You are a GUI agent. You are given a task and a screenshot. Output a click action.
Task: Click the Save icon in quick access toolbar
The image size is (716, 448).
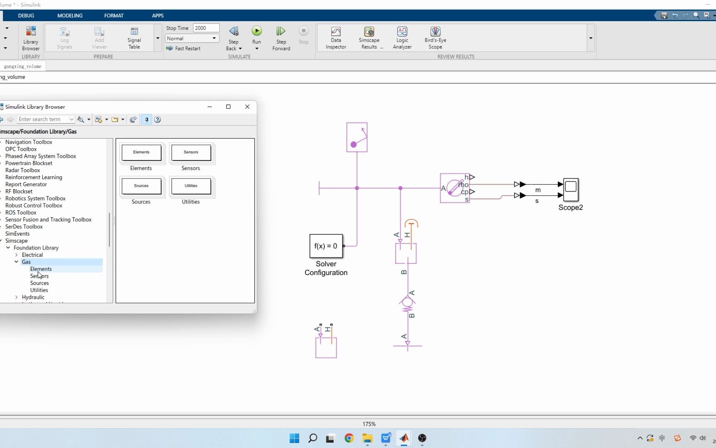click(664, 15)
